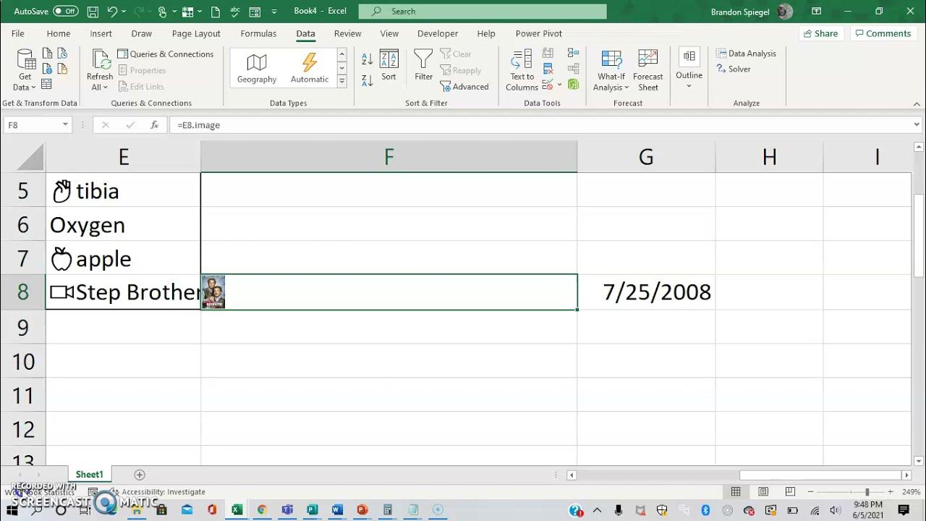Open the Page Layout tab
926x521 pixels.
pyautogui.click(x=196, y=33)
